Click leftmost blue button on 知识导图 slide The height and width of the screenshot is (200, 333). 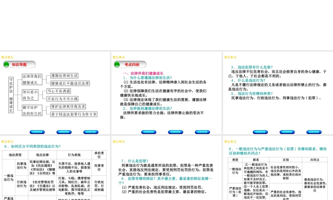tap(37, 132)
